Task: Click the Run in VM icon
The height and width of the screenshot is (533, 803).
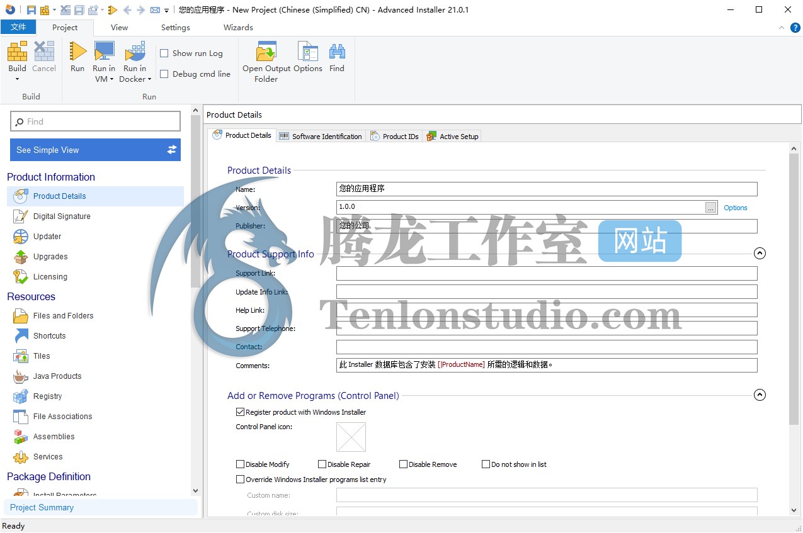Action: [x=104, y=52]
